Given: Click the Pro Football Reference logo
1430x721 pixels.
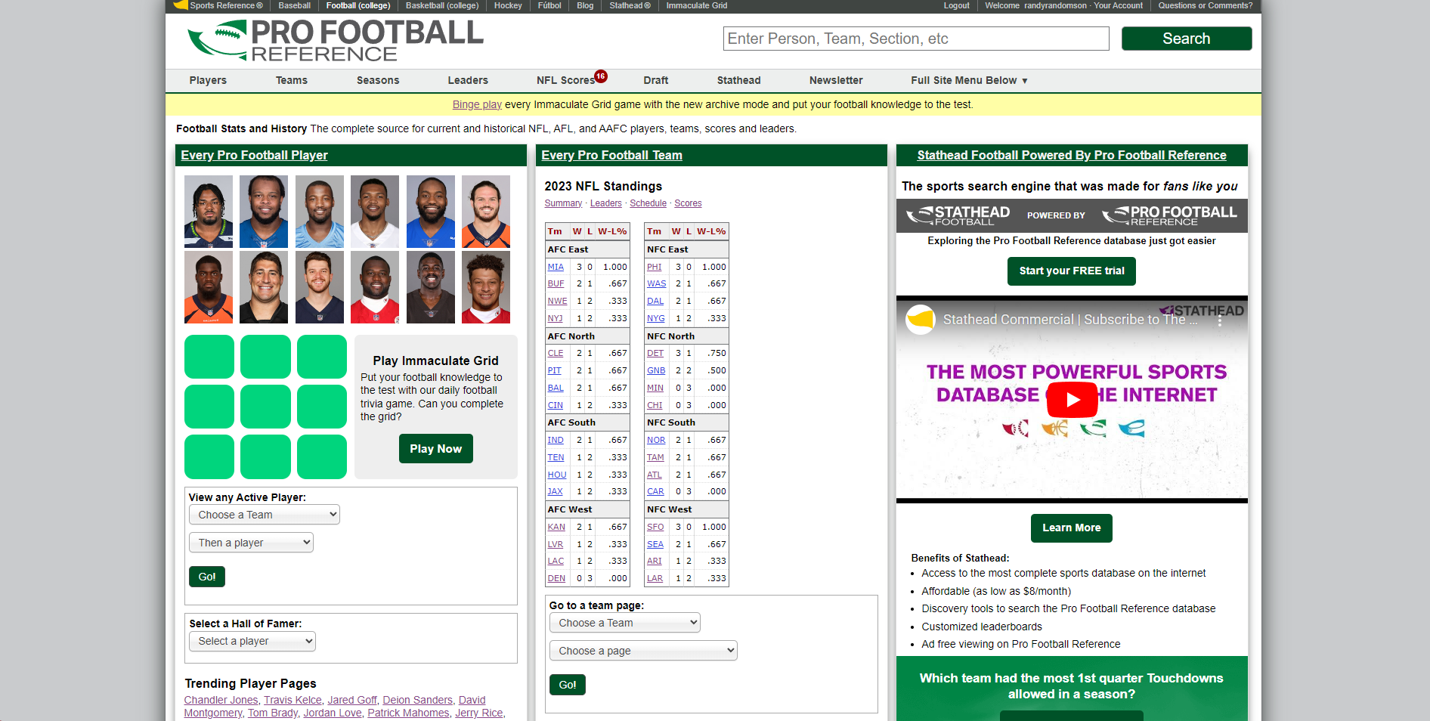Looking at the screenshot, I should click(335, 41).
